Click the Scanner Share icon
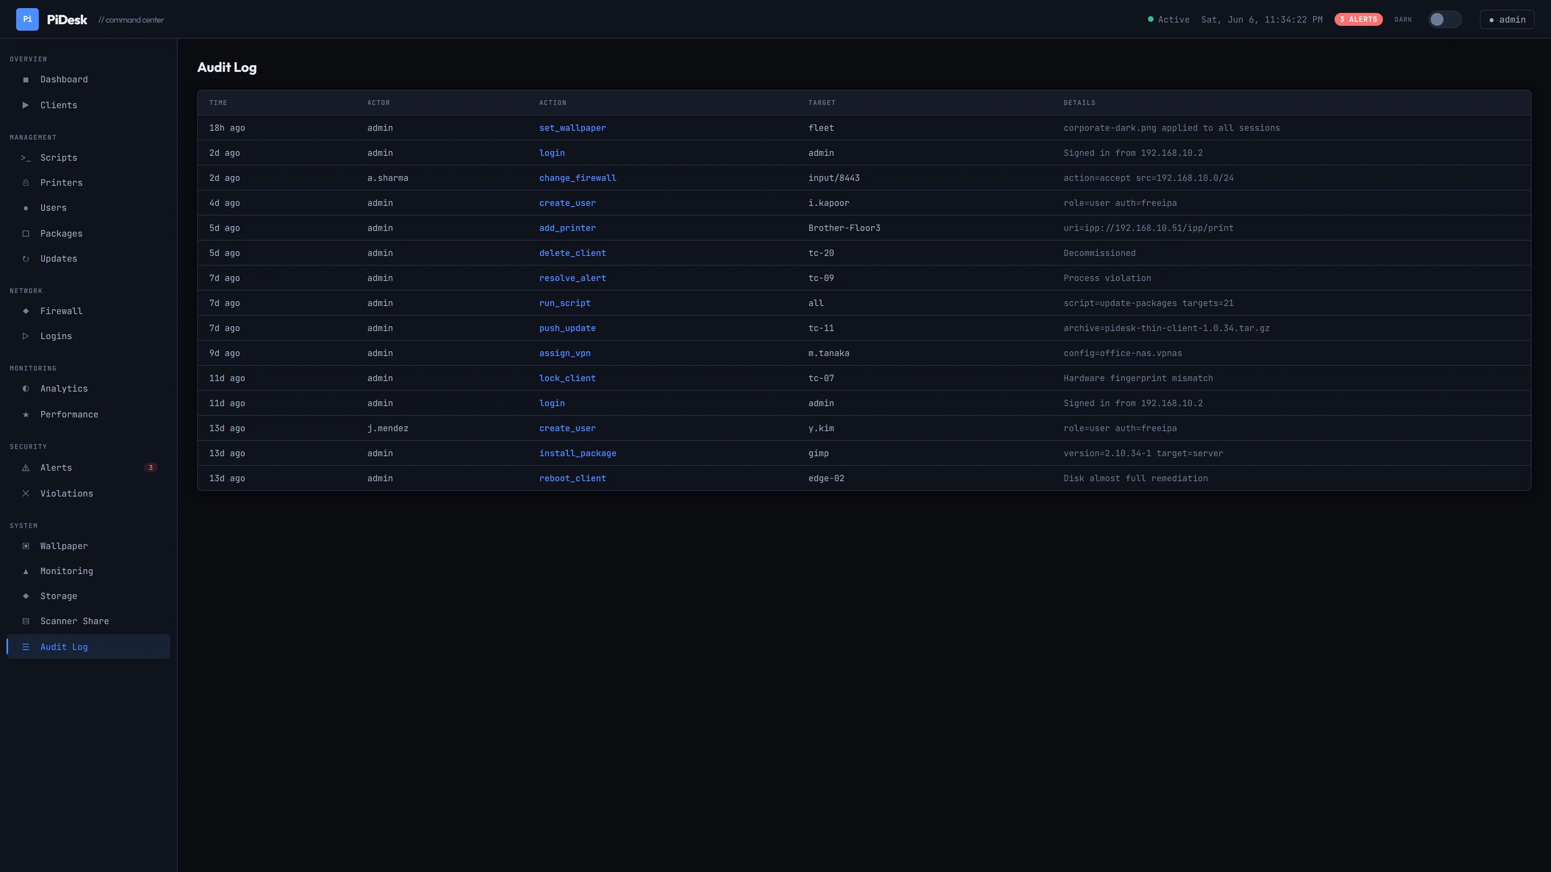 click(x=25, y=621)
